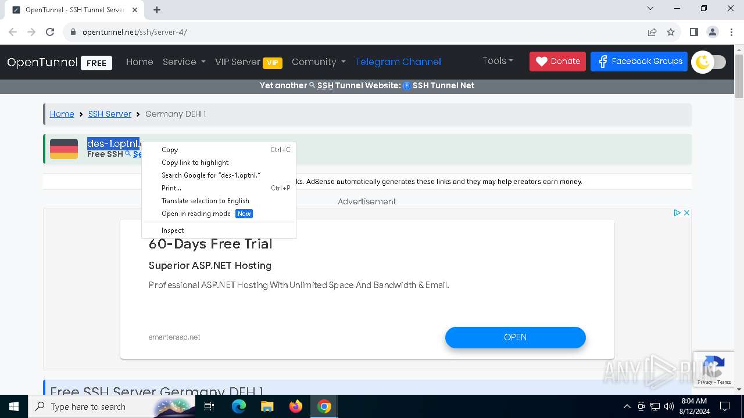Open Task View on taskbar

tap(209, 406)
